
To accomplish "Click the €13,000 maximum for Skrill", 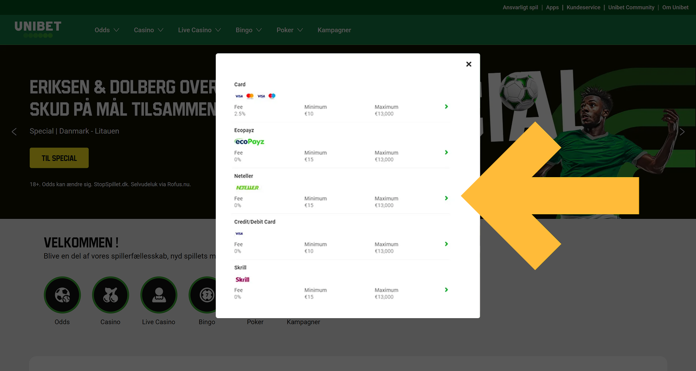I will [x=384, y=297].
